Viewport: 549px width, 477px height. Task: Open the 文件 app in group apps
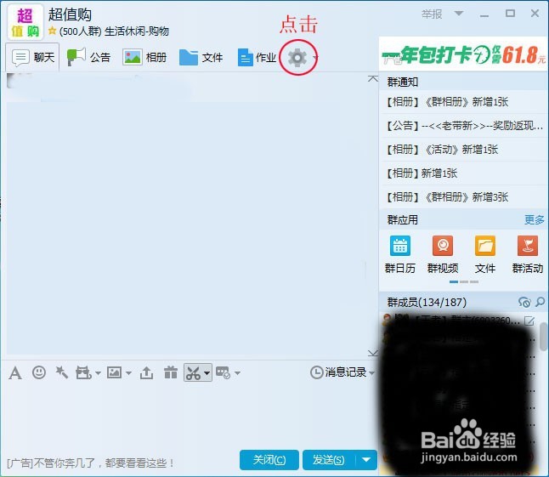[485, 254]
